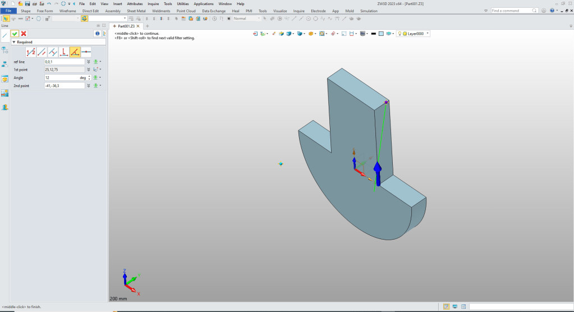Image resolution: width=574 pixels, height=312 pixels.
Task: Open the user manager icon in the left sidebar
Action: click(x=4, y=107)
